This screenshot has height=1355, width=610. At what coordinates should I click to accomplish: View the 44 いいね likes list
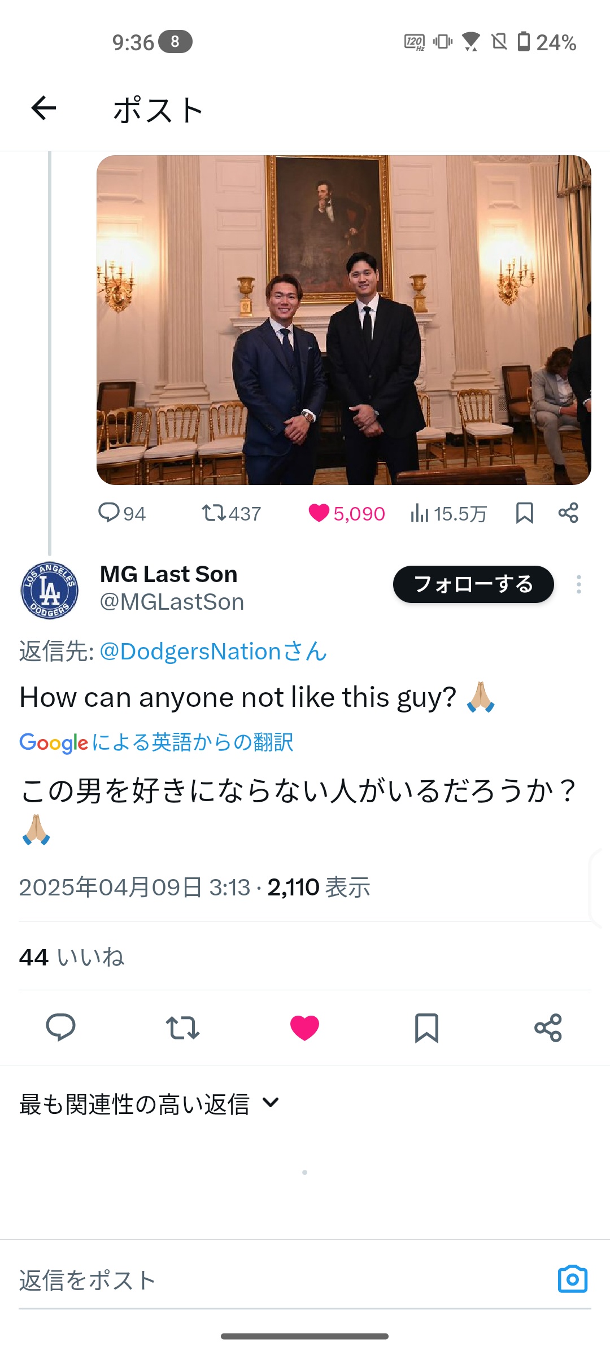[x=72, y=957]
